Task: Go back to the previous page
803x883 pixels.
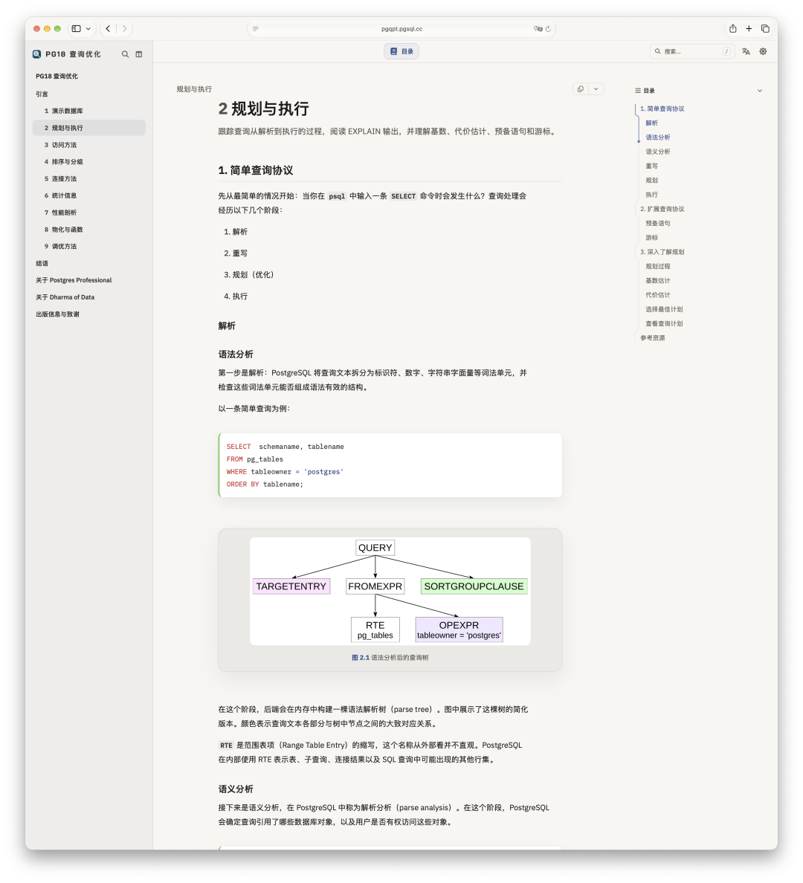Action: (x=109, y=29)
